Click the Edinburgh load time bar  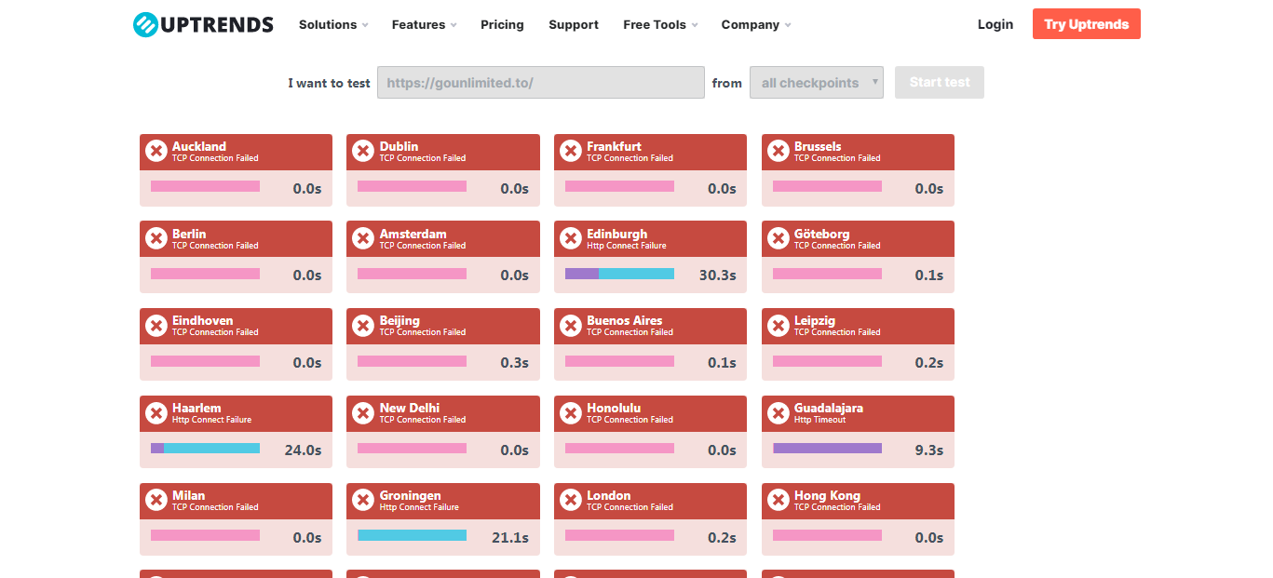click(x=619, y=274)
